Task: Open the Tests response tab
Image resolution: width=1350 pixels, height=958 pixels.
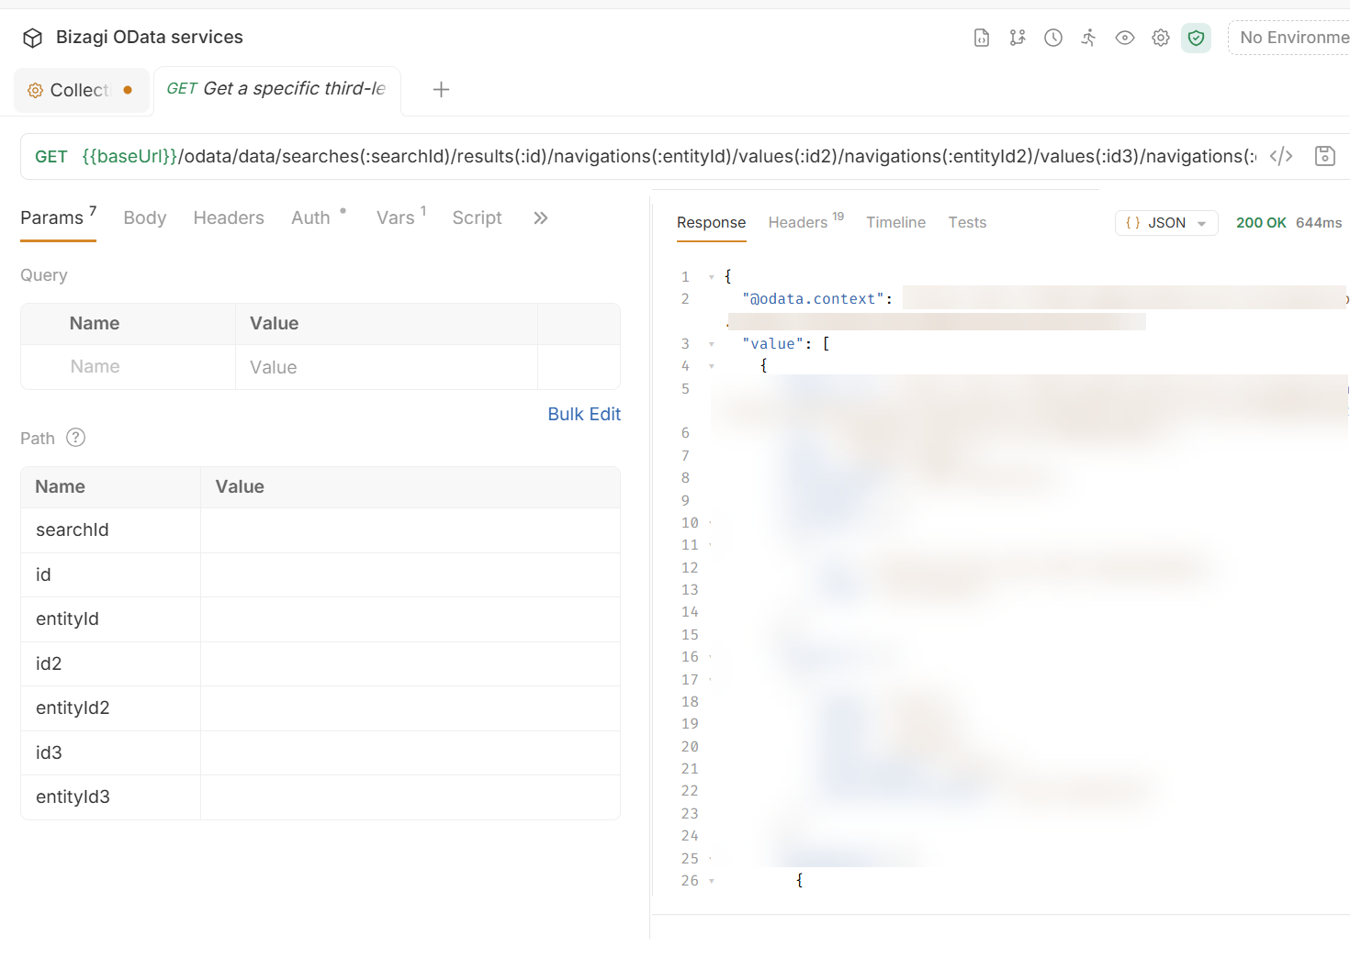Action: pos(967,222)
